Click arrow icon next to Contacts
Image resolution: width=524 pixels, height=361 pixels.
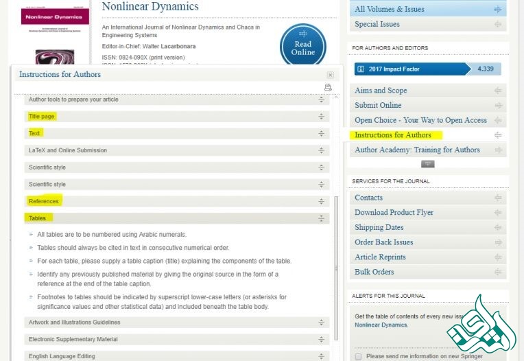tap(498, 198)
